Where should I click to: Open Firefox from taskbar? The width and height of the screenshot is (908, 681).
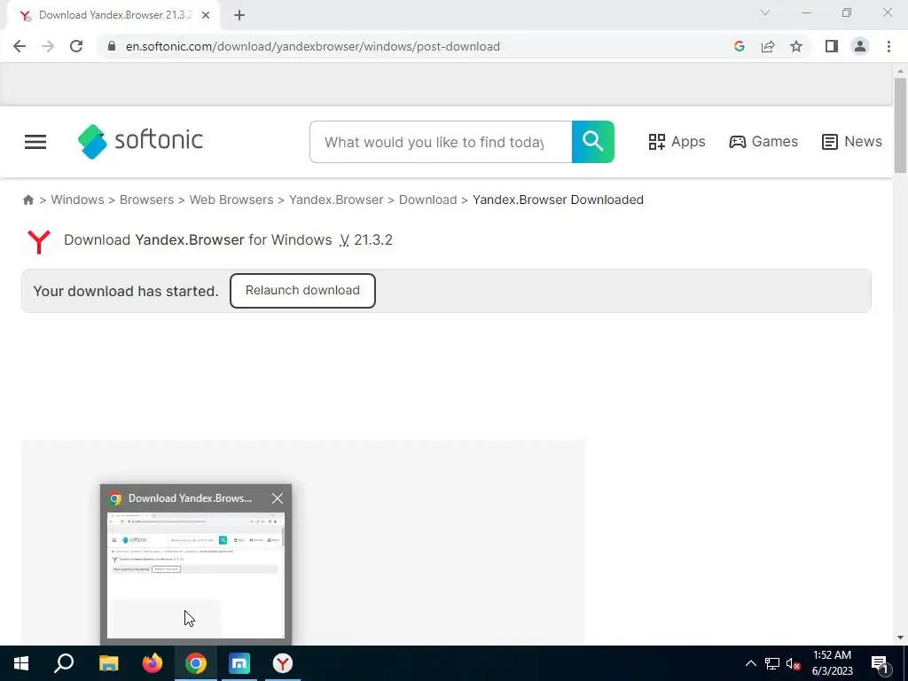(153, 663)
